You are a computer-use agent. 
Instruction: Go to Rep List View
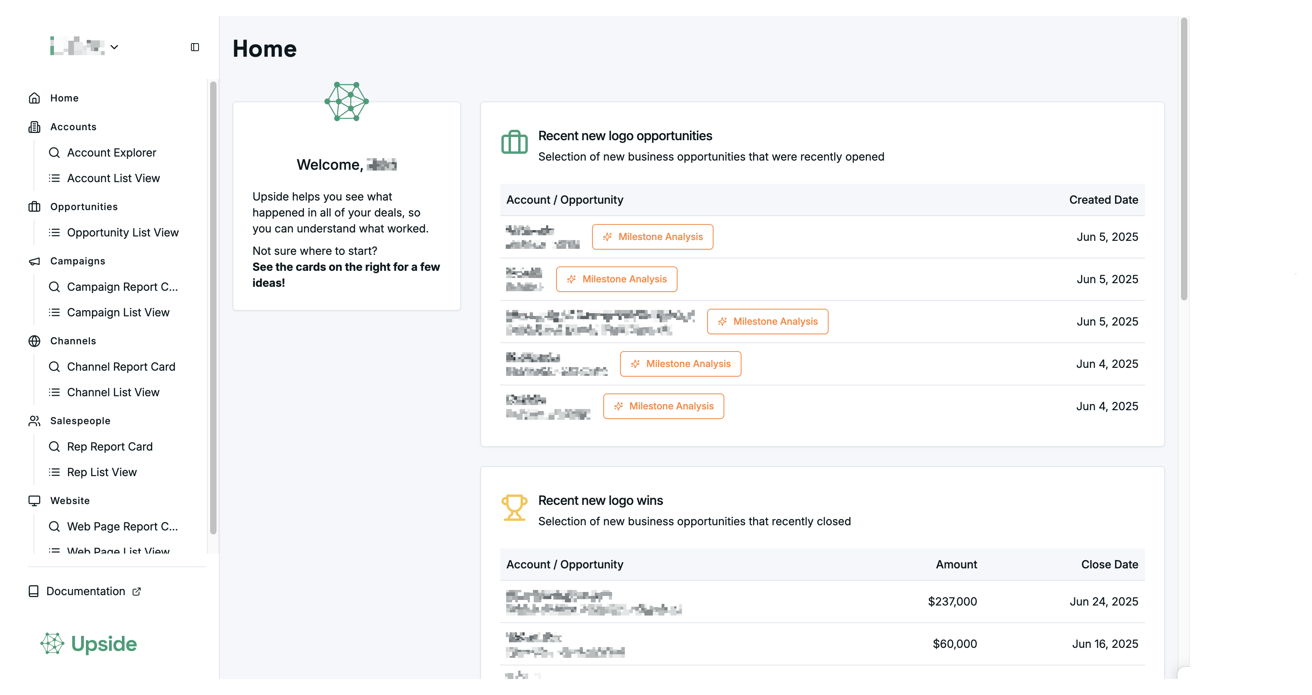pyautogui.click(x=101, y=472)
